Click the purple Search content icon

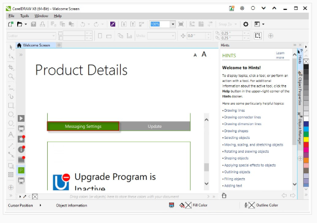click(x=113, y=24)
